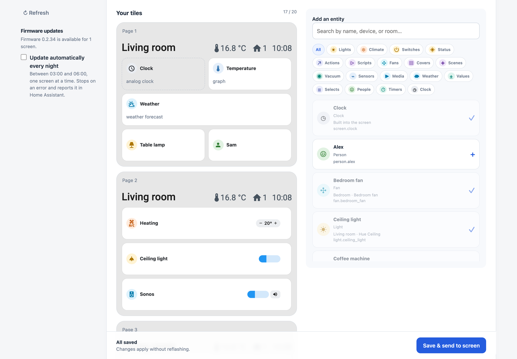The height and width of the screenshot is (359, 517).
Task: Decrease Heating temperature with minus stepper
Action: pos(261,223)
